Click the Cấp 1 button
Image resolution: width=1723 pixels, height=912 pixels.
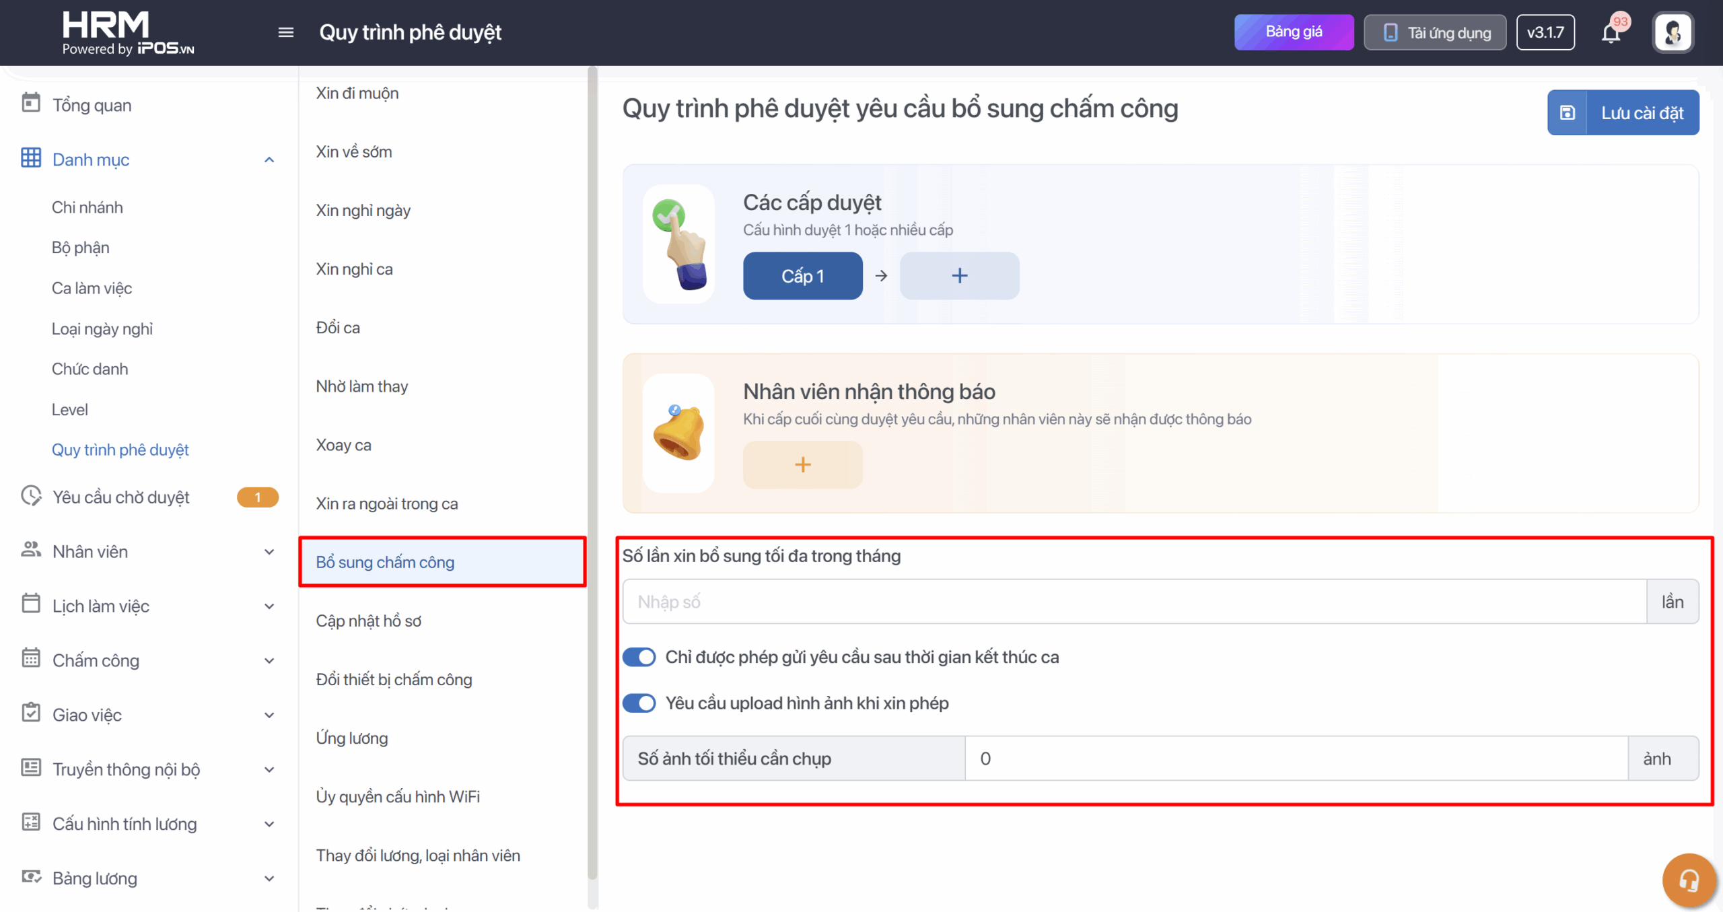802,275
